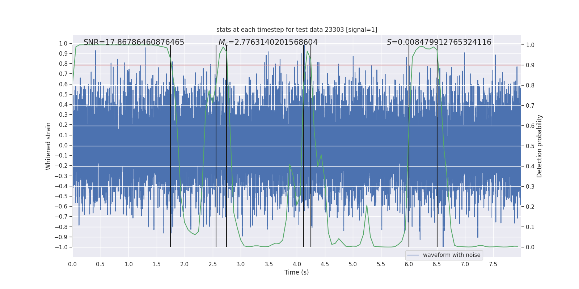This screenshot has height=289, width=579.
Task: Click the 0.3 tick on the Detection probability axis
Action: click(x=530, y=187)
